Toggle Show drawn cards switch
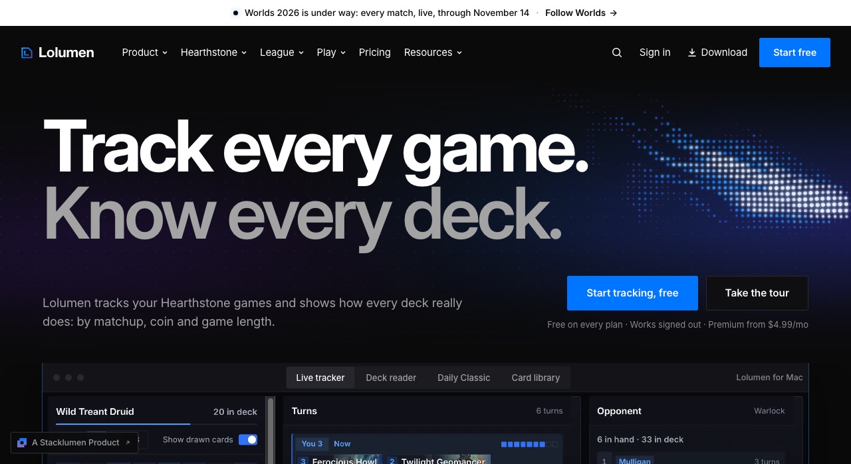 tap(248, 439)
